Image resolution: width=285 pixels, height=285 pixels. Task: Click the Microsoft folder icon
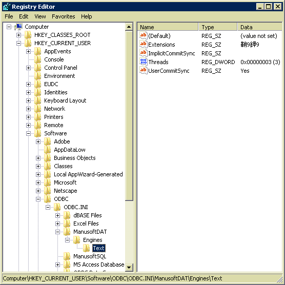(x=48, y=182)
